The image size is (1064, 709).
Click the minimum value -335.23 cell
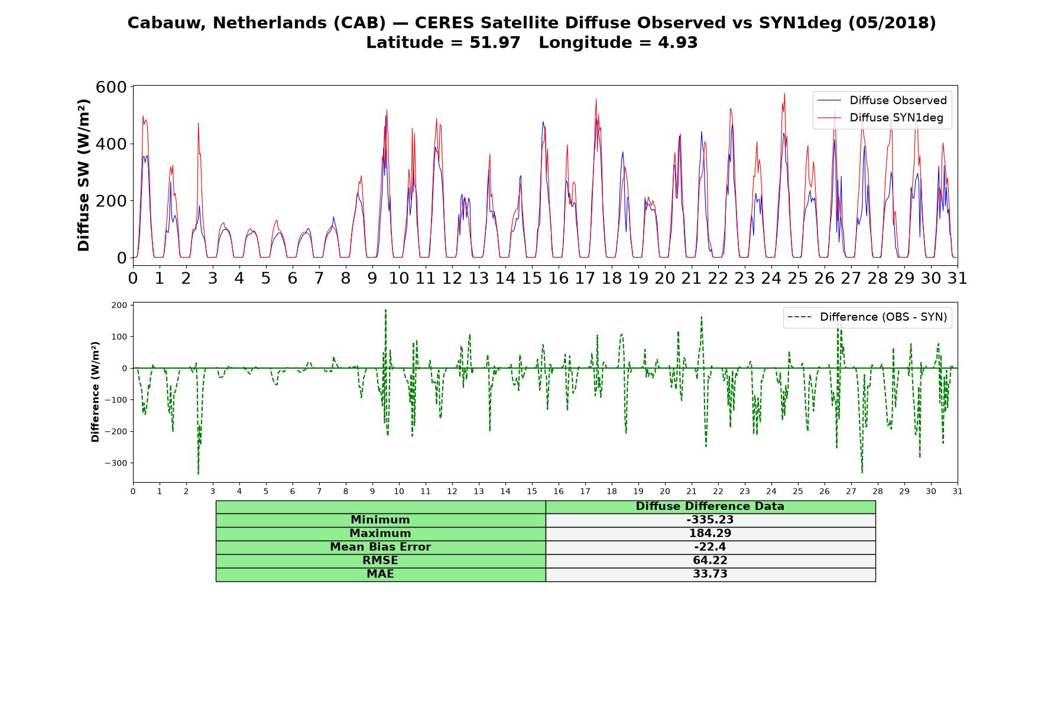(710, 520)
